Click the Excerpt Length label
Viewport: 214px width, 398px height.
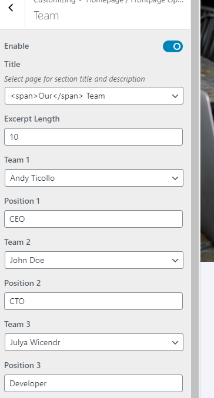click(x=32, y=119)
